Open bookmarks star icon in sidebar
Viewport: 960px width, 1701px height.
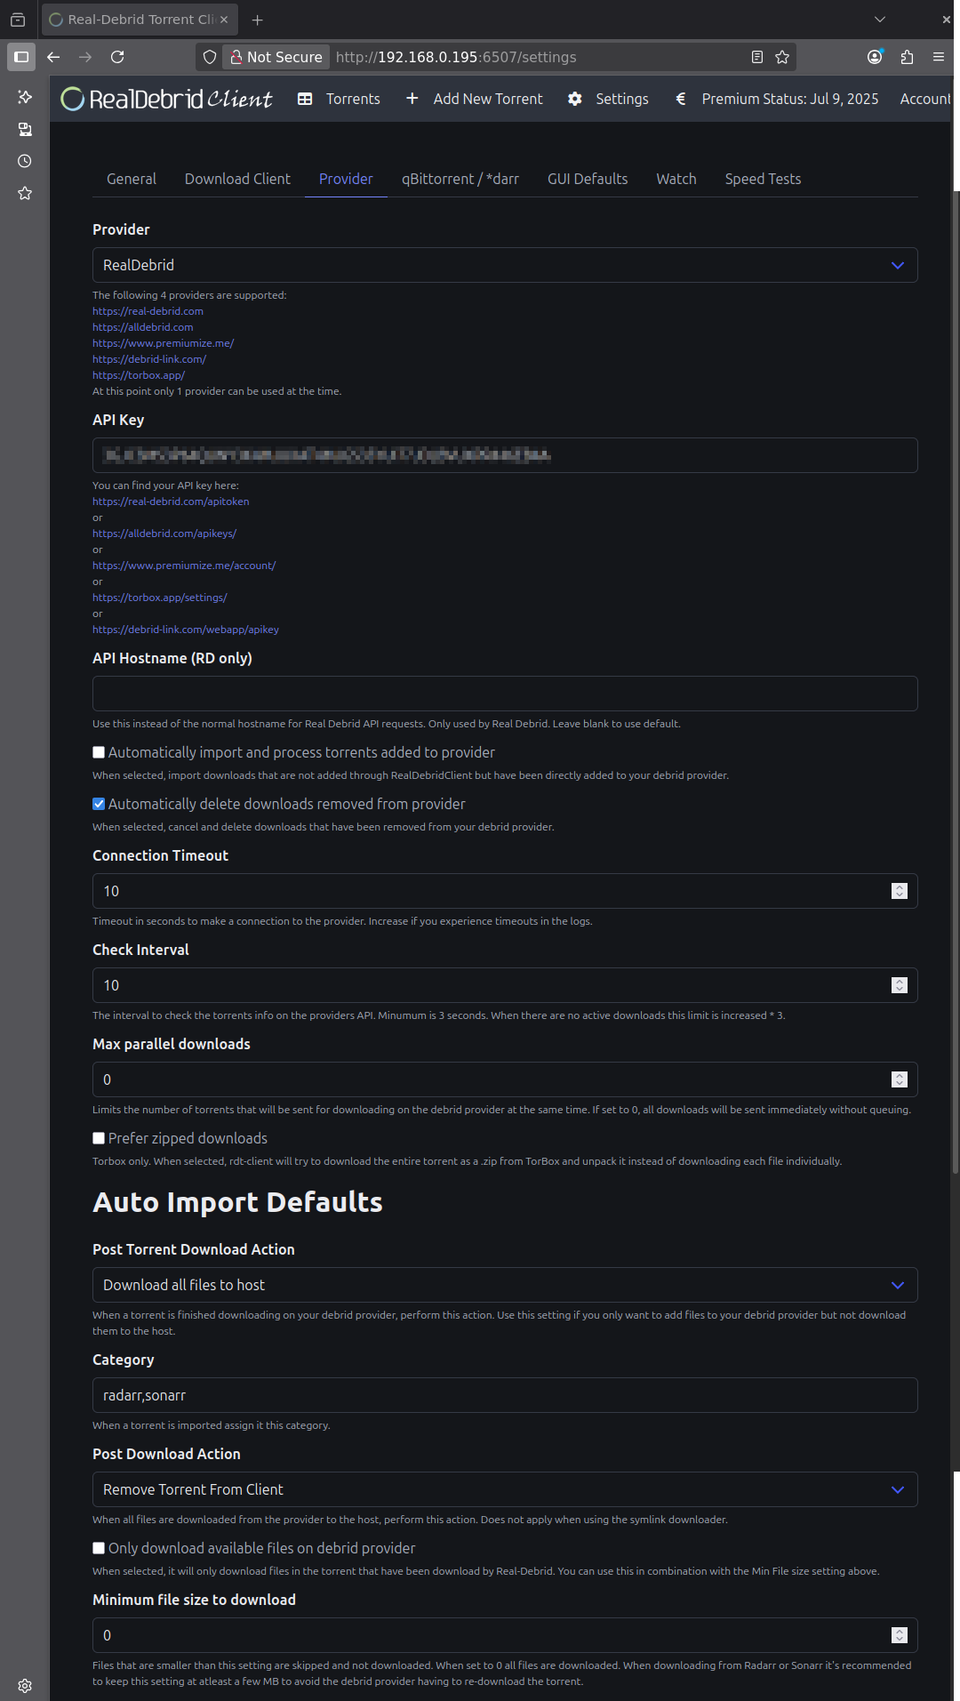(x=25, y=193)
